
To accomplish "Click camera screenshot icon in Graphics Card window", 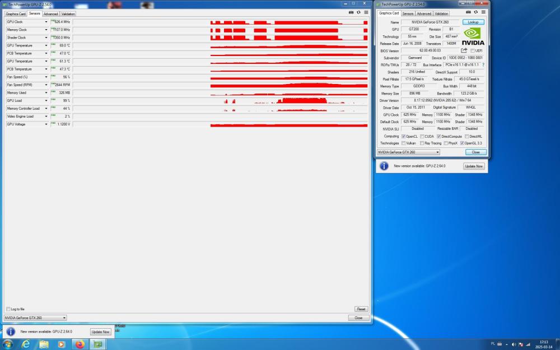I will coord(468,12).
